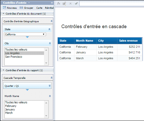Collapse the State input control
Viewport: 144px width, 121px height.
pyautogui.click(x=49, y=29)
